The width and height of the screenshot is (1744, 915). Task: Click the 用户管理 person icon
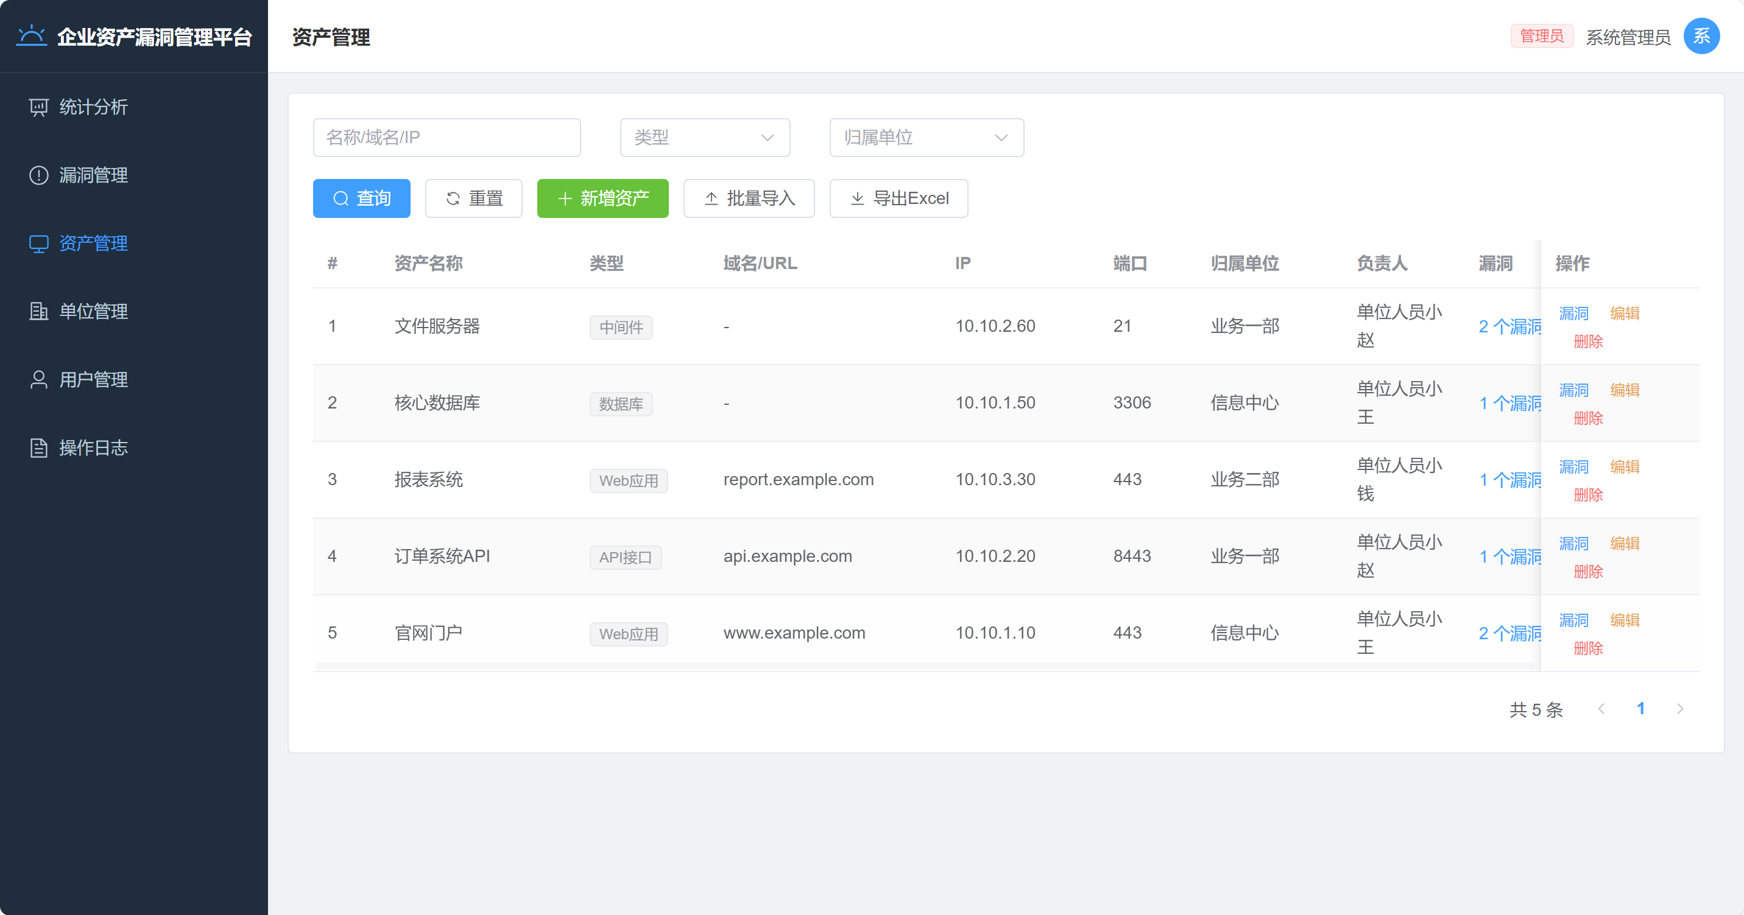[x=38, y=380]
